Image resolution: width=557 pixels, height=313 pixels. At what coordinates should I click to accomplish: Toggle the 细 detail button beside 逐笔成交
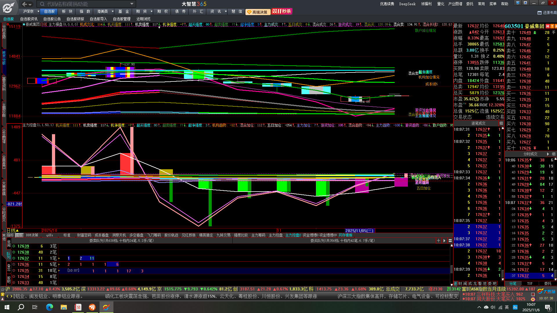[x=501, y=123]
